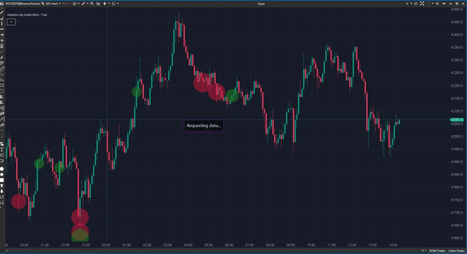The height and width of the screenshot is (254, 467).
Task: Select the diamond marker tool
Action: pyautogui.click(x=2, y=175)
